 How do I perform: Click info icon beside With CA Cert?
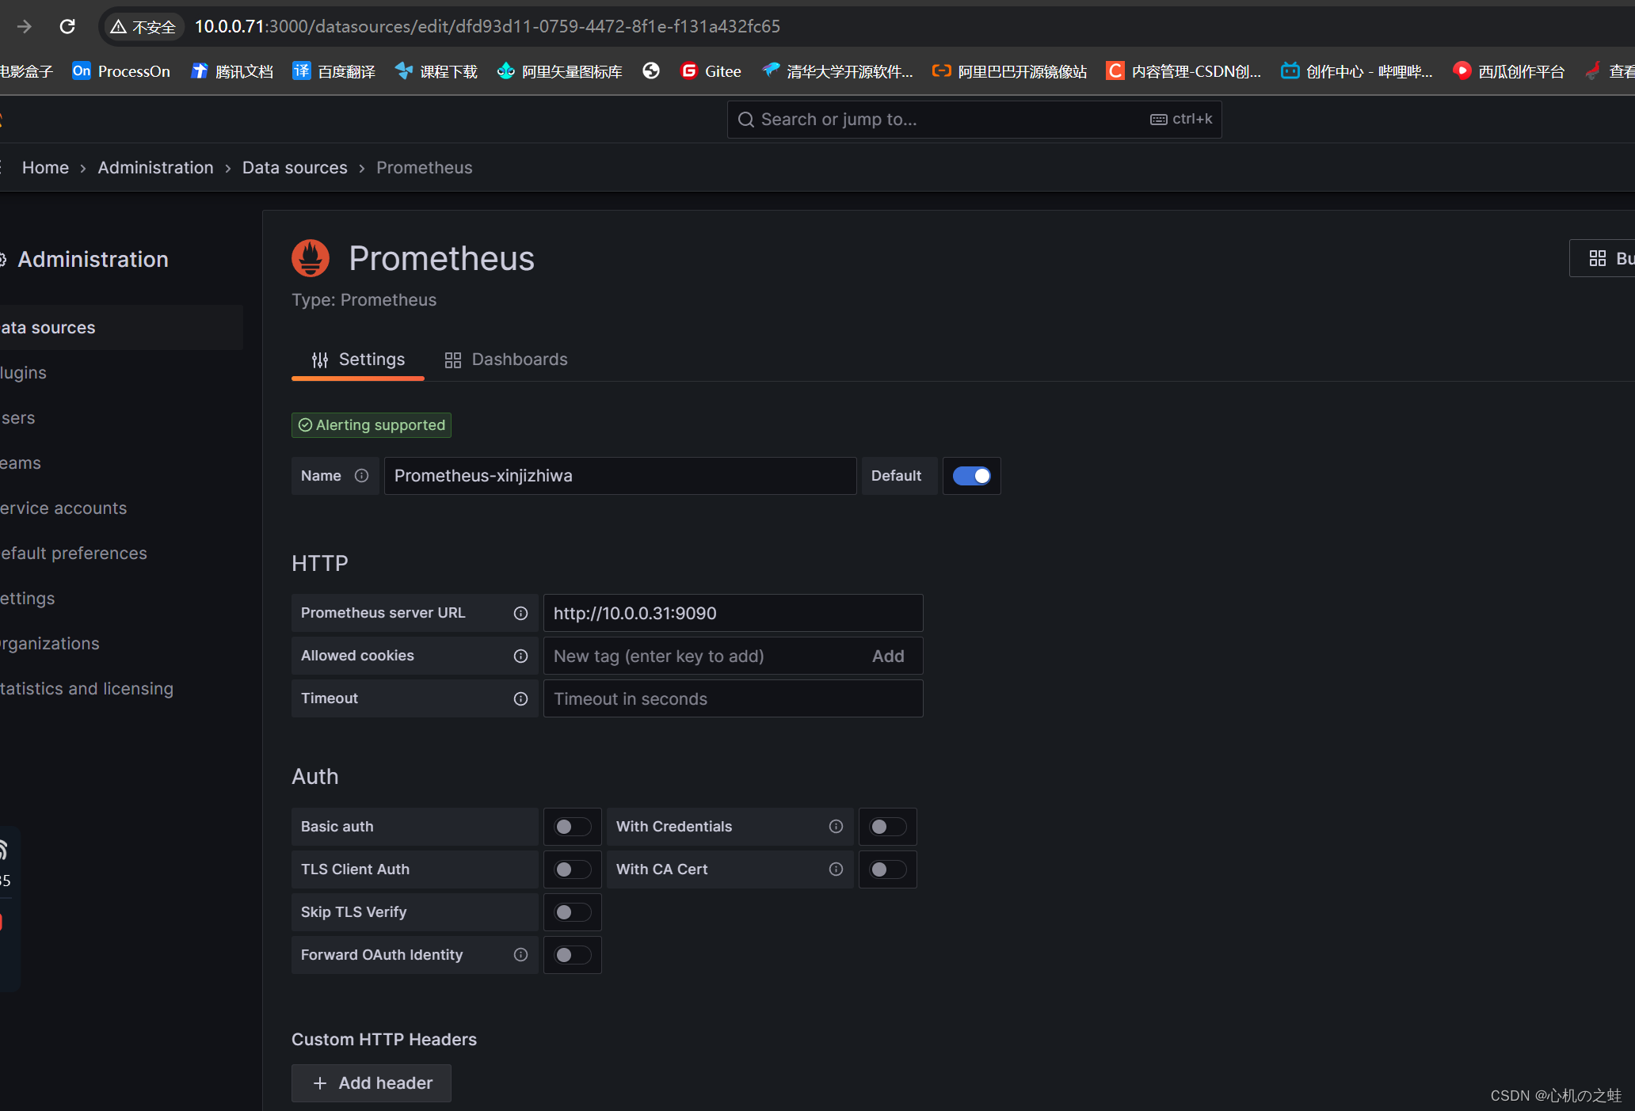pyautogui.click(x=836, y=869)
